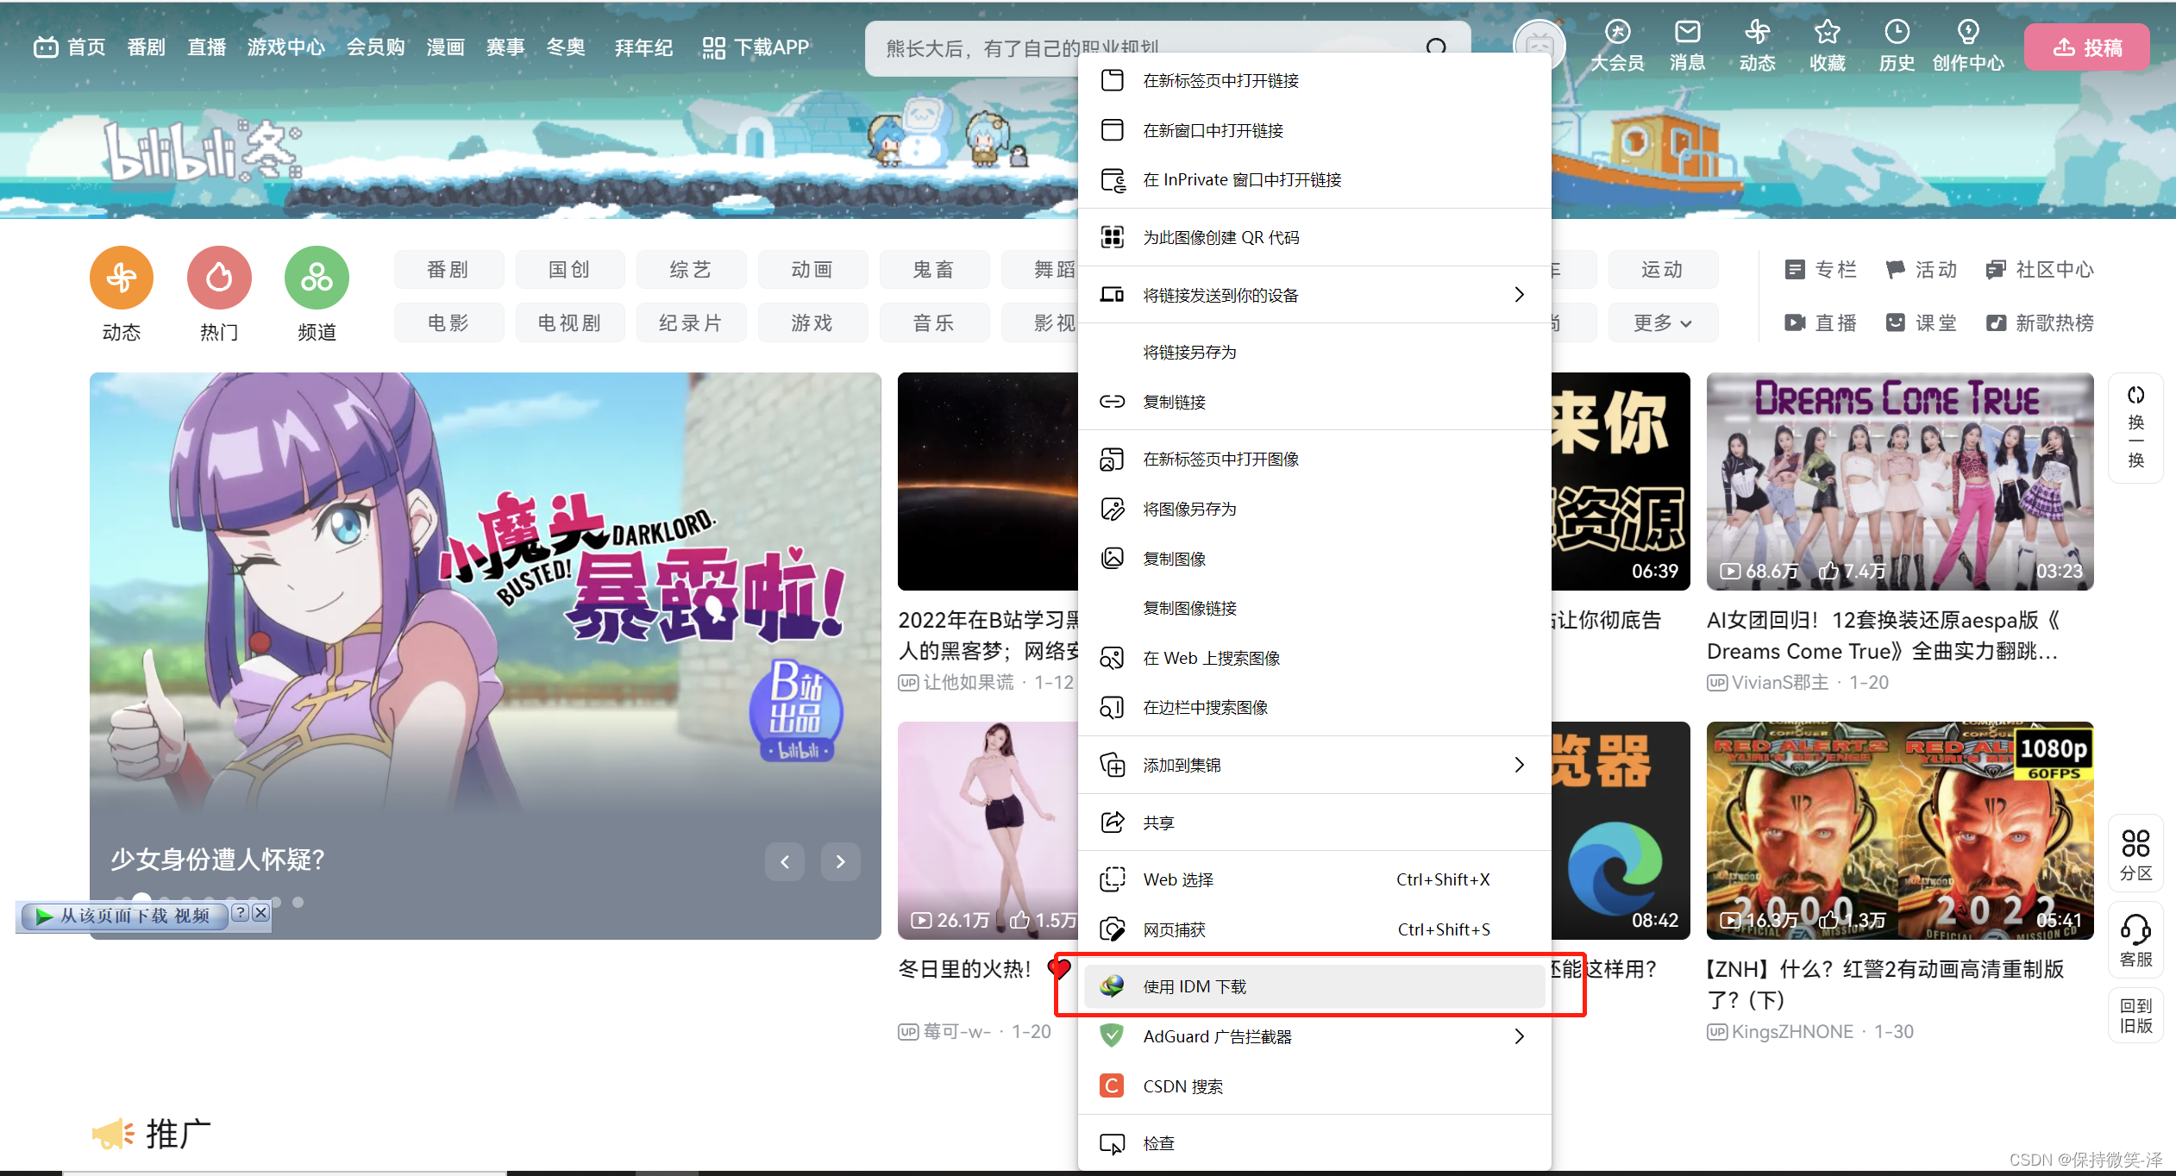Choose 共享 in context menu
The height and width of the screenshot is (1176, 2176).
click(1314, 823)
